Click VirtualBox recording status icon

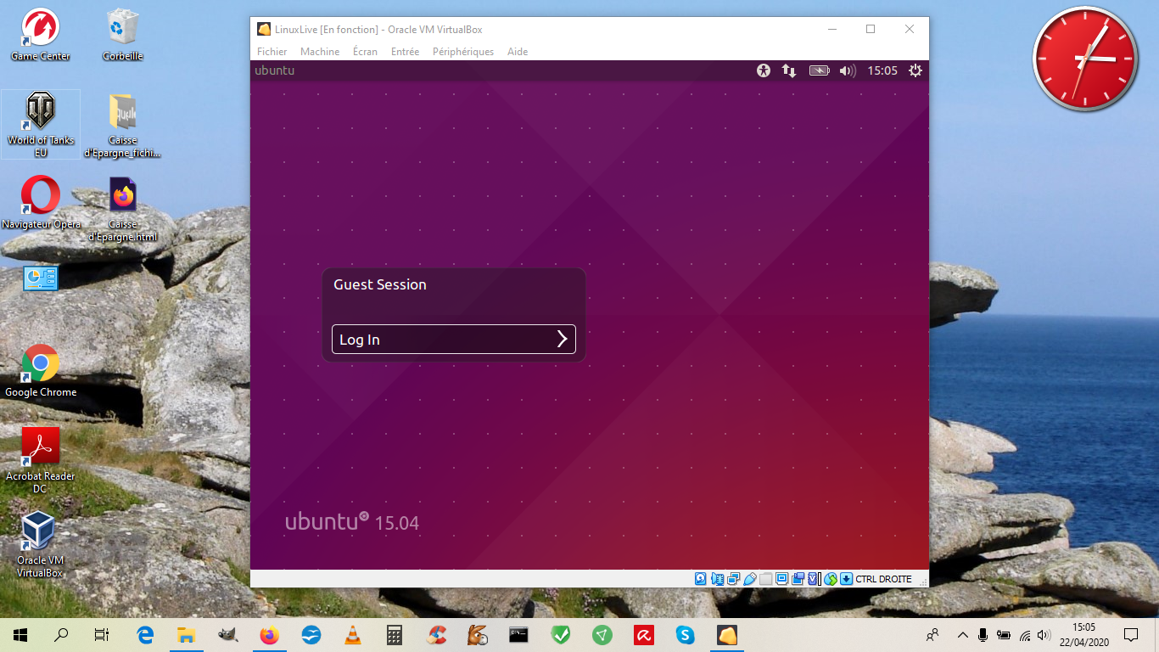coord(798,579)
